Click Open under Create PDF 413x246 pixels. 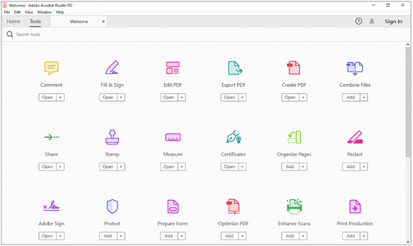290,97
